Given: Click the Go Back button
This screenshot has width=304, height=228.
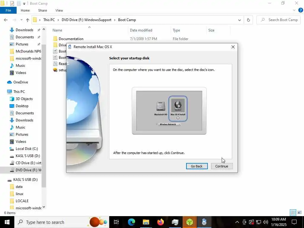Looking at the screenshot, I should tap(197, 166).
